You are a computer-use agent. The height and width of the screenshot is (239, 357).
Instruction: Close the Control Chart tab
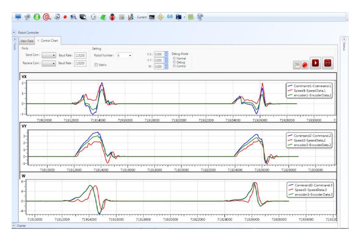pos(38,40)
